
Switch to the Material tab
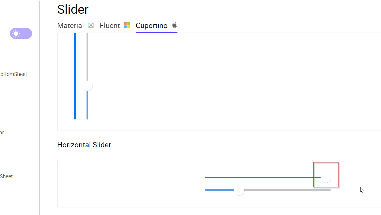point(70,25)
